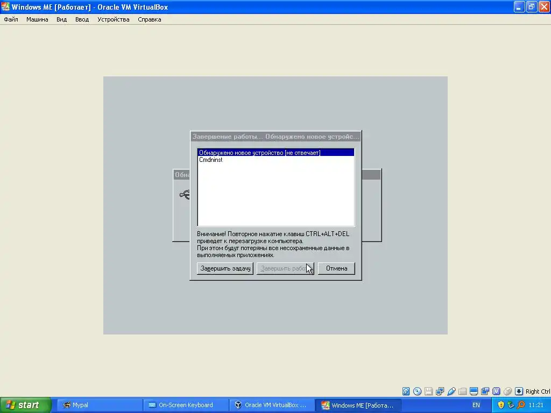Click the EN language indicator
Viewport: 551px width, 413px height.
476,405
